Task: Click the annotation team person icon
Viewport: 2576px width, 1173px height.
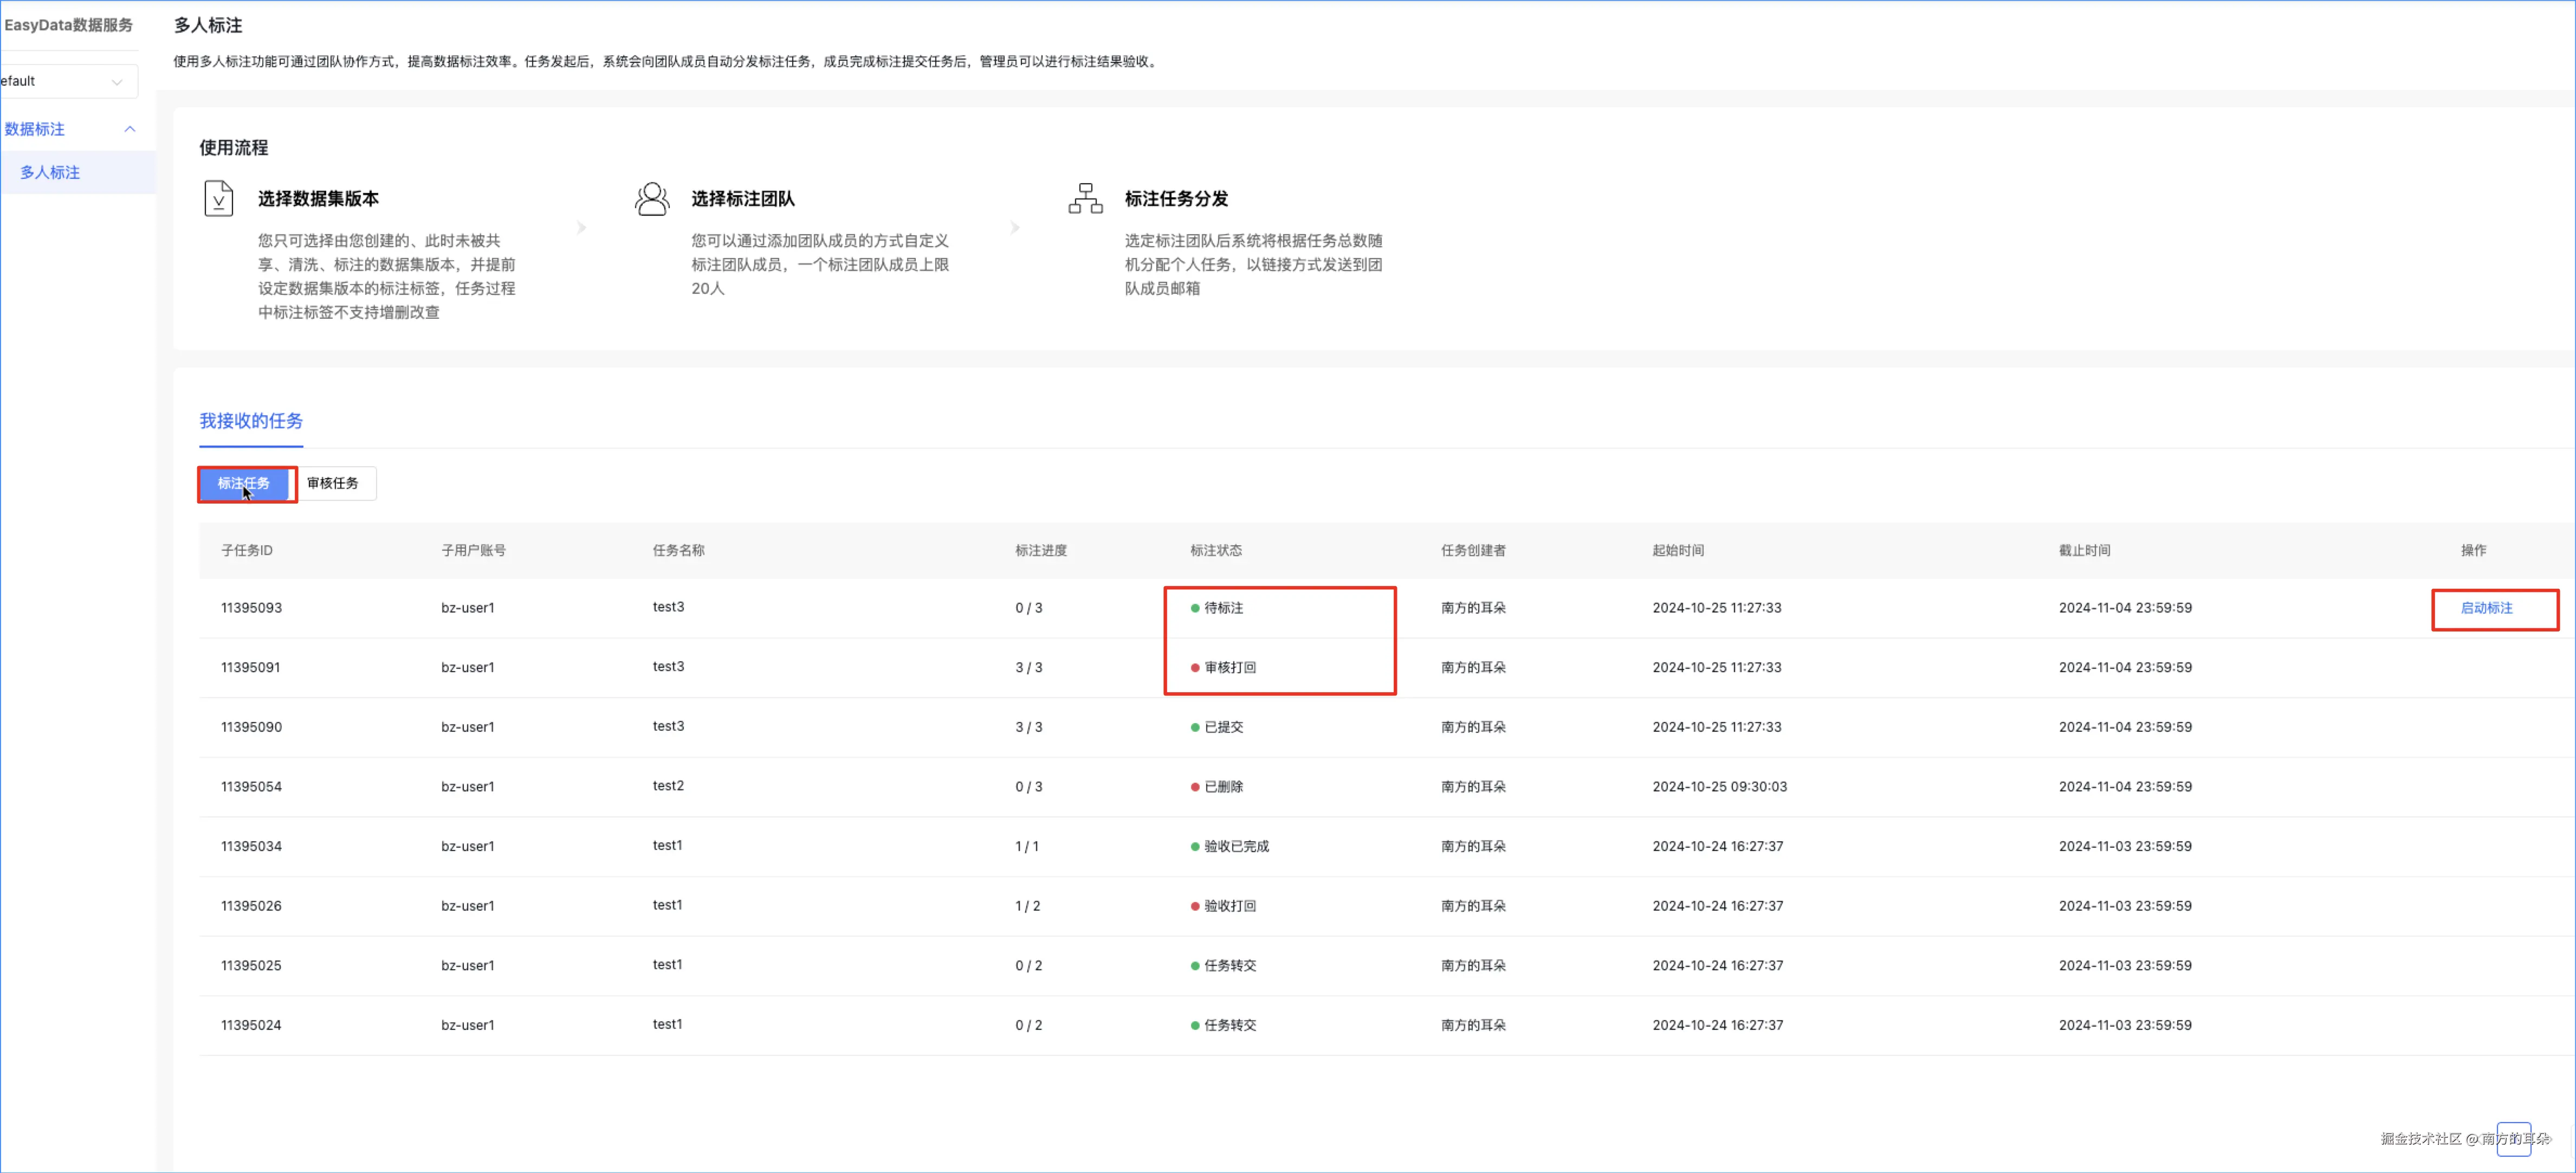Action: 652,199
